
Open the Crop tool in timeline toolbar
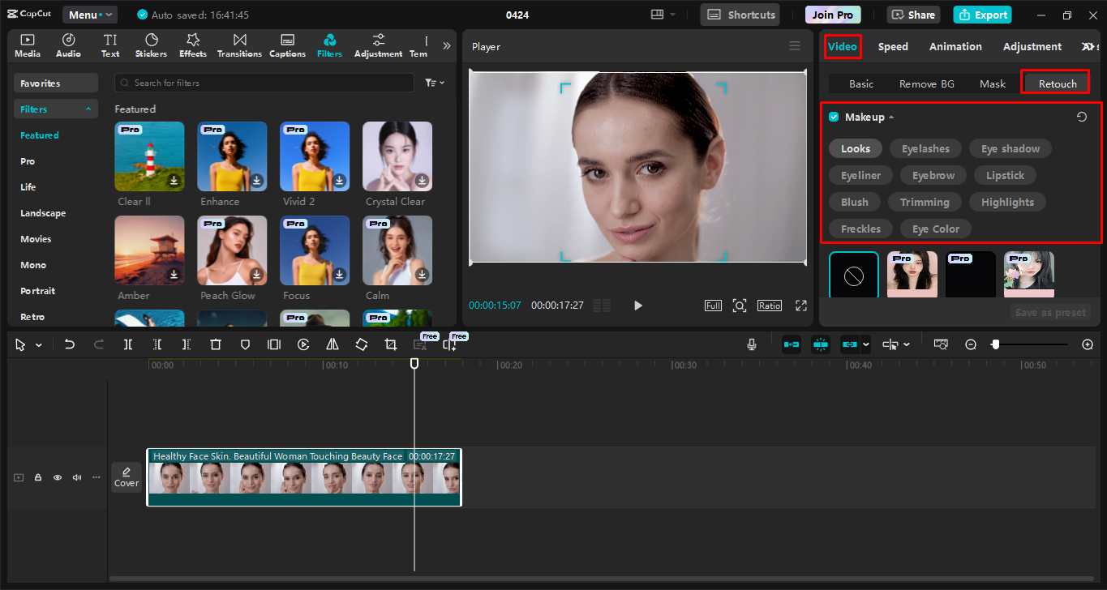pos(390,344)
